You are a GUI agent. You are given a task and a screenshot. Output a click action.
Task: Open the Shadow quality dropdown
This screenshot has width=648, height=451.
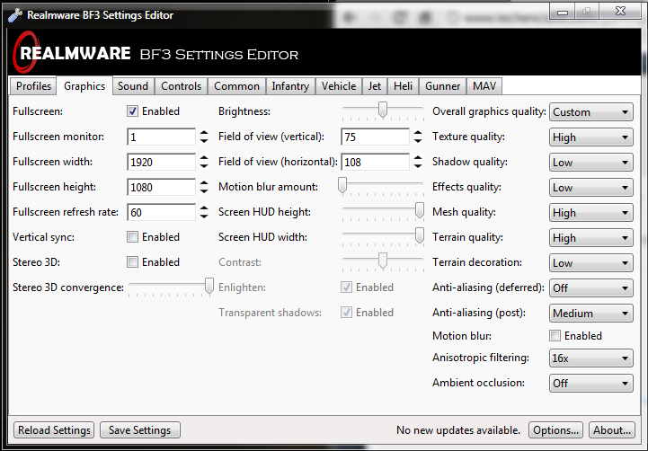tap(591, 163)
